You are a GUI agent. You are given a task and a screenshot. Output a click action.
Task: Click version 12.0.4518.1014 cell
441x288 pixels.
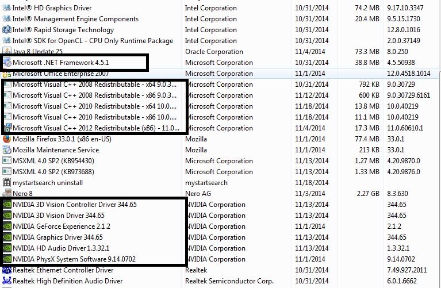point(409,74)
